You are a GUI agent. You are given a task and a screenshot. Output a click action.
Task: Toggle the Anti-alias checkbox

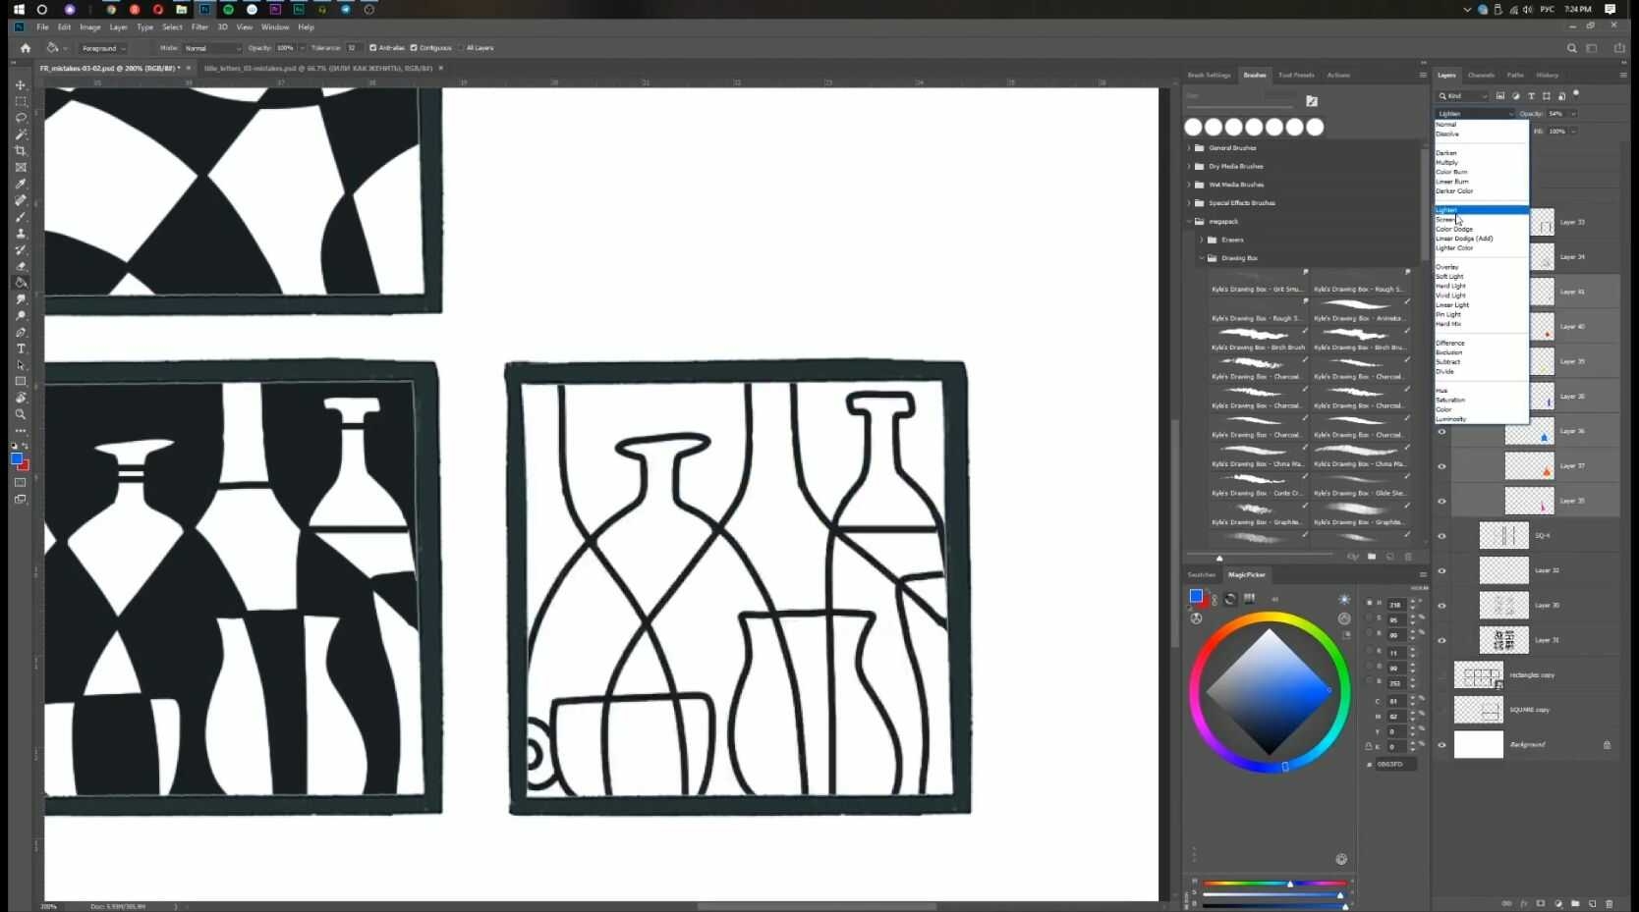click(372, 48)
